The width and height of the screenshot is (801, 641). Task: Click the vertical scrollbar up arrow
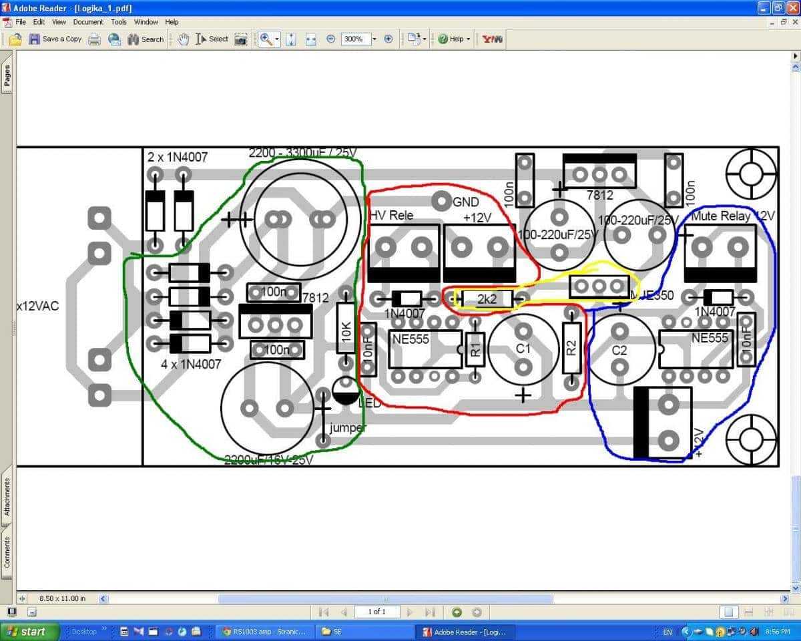[x=795, y=68]
